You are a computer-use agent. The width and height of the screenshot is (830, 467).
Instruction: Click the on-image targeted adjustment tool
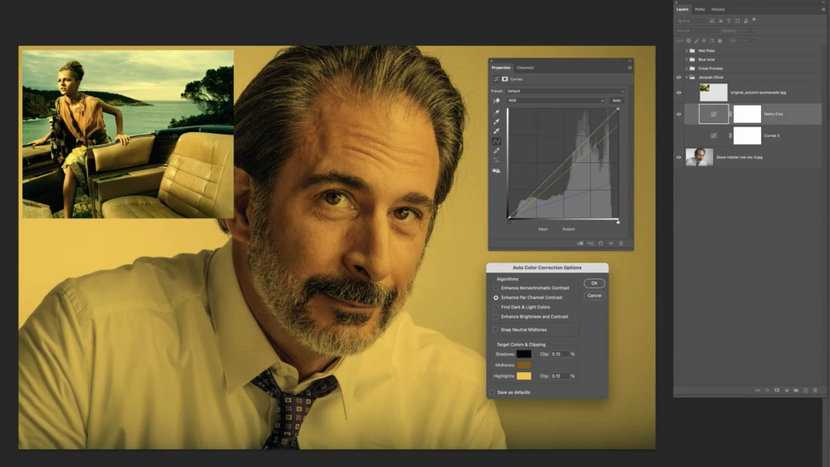(496, 101)
